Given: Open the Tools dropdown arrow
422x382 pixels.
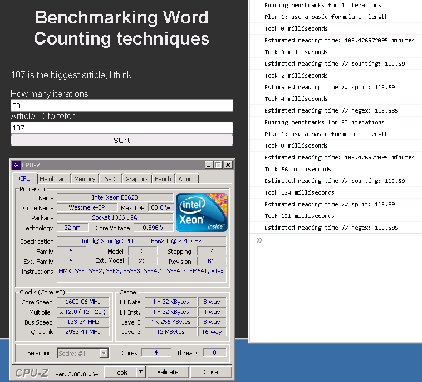Looking at the screenshot, I should pos(140,372).
